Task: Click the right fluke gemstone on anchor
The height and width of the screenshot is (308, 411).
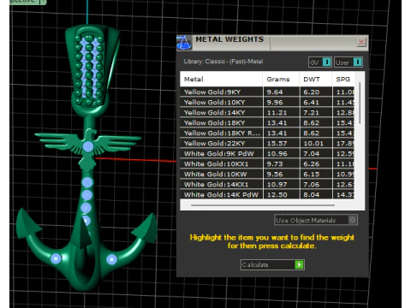Action: [111, 259]
